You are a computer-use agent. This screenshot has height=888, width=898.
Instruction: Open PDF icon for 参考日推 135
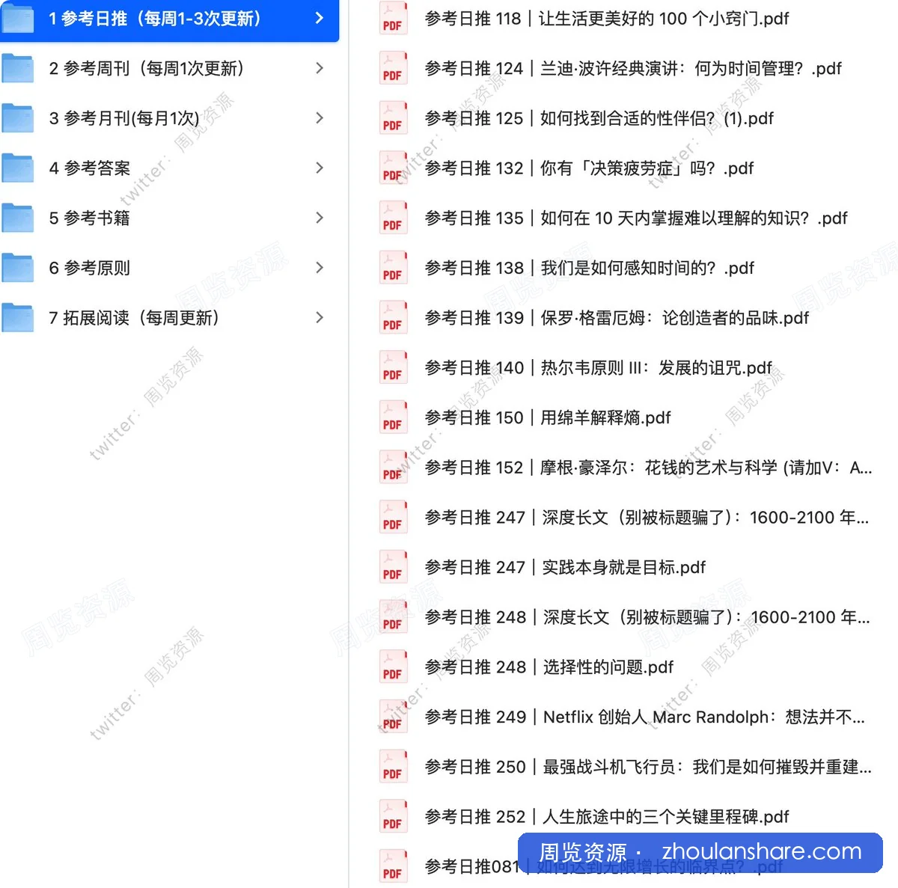[x=394, y=218]
